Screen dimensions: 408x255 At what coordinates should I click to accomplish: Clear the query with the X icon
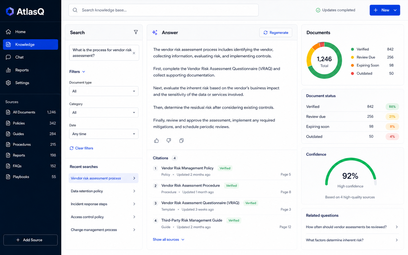pyautogui.click(x=134, y=53)
